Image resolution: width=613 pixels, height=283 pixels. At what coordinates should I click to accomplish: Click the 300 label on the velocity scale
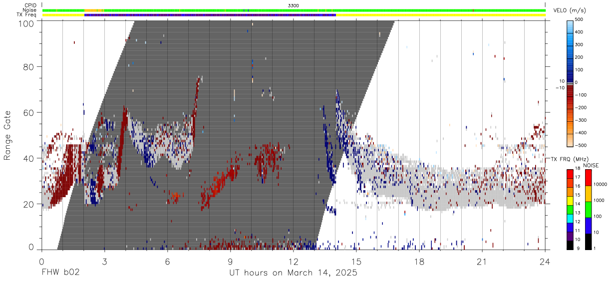(x=580, y=44)
